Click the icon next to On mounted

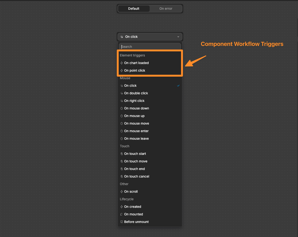tap(122, 214)
